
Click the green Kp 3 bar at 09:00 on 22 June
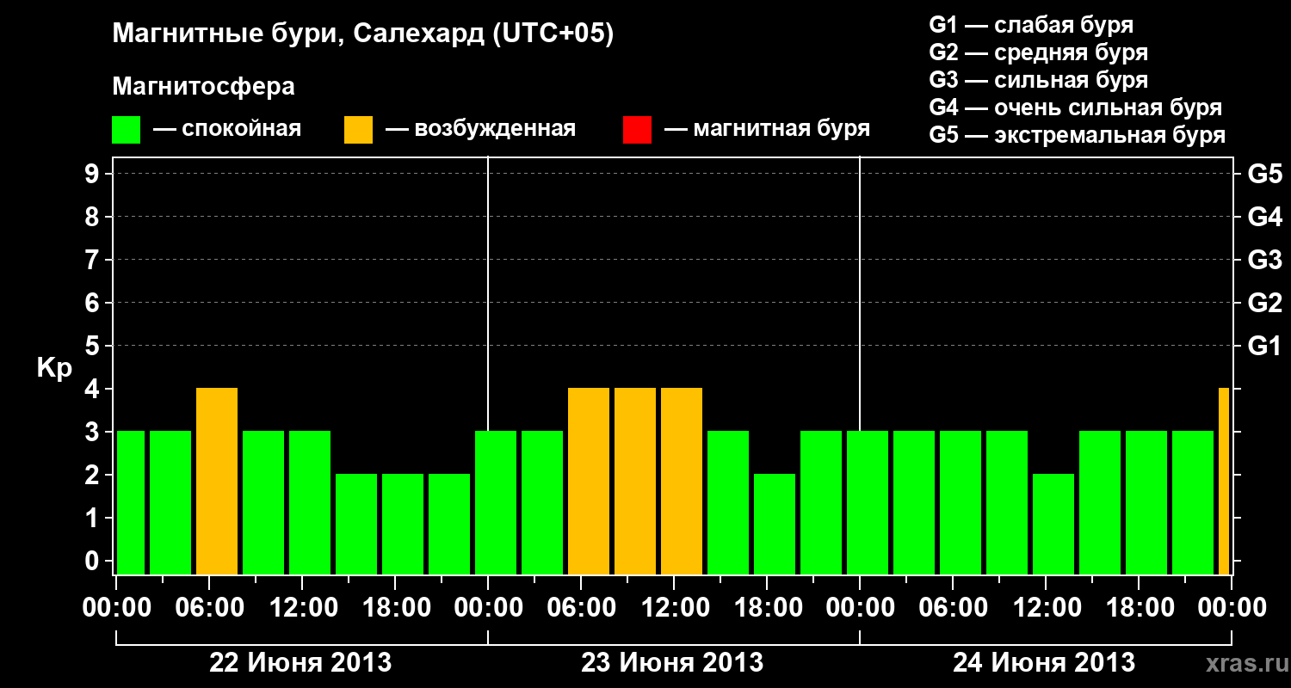point(263,503)
